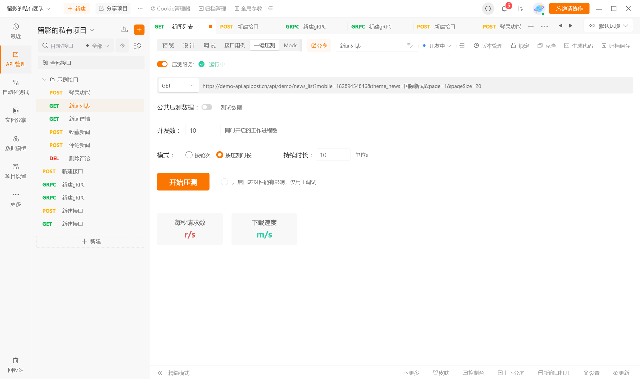Open the 自动化测试 sidebar panel
Image resolution: width=640 pixels, height=379 pixels.
click(x=15, y=87)
